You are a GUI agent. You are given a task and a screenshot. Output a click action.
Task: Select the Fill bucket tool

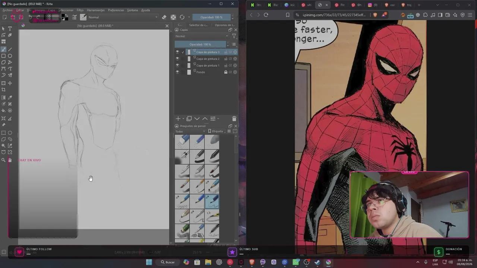(4, 111)
